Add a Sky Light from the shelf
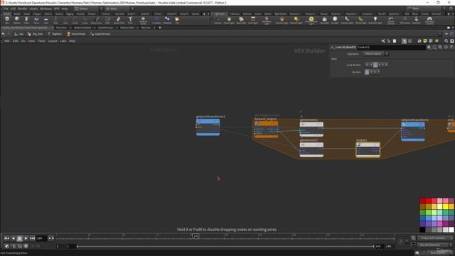This screenshot has height=256, width=455. click(324, 20)
